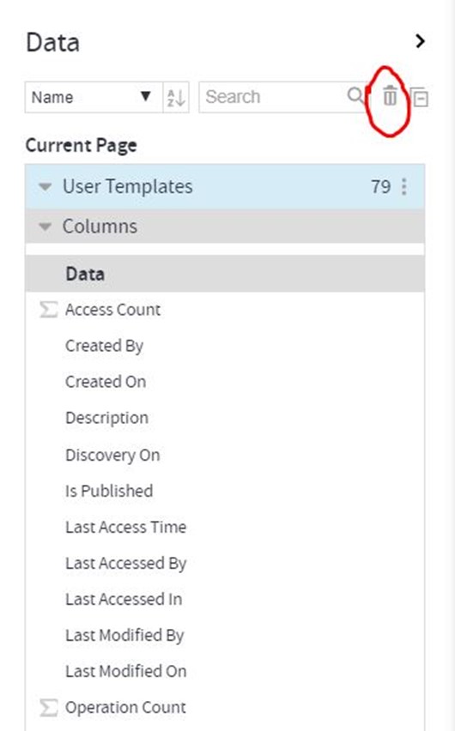Image resolution: width=455 pixels, height=731 pixels.
Task: Select the Description column
Action: click(106, 418)
